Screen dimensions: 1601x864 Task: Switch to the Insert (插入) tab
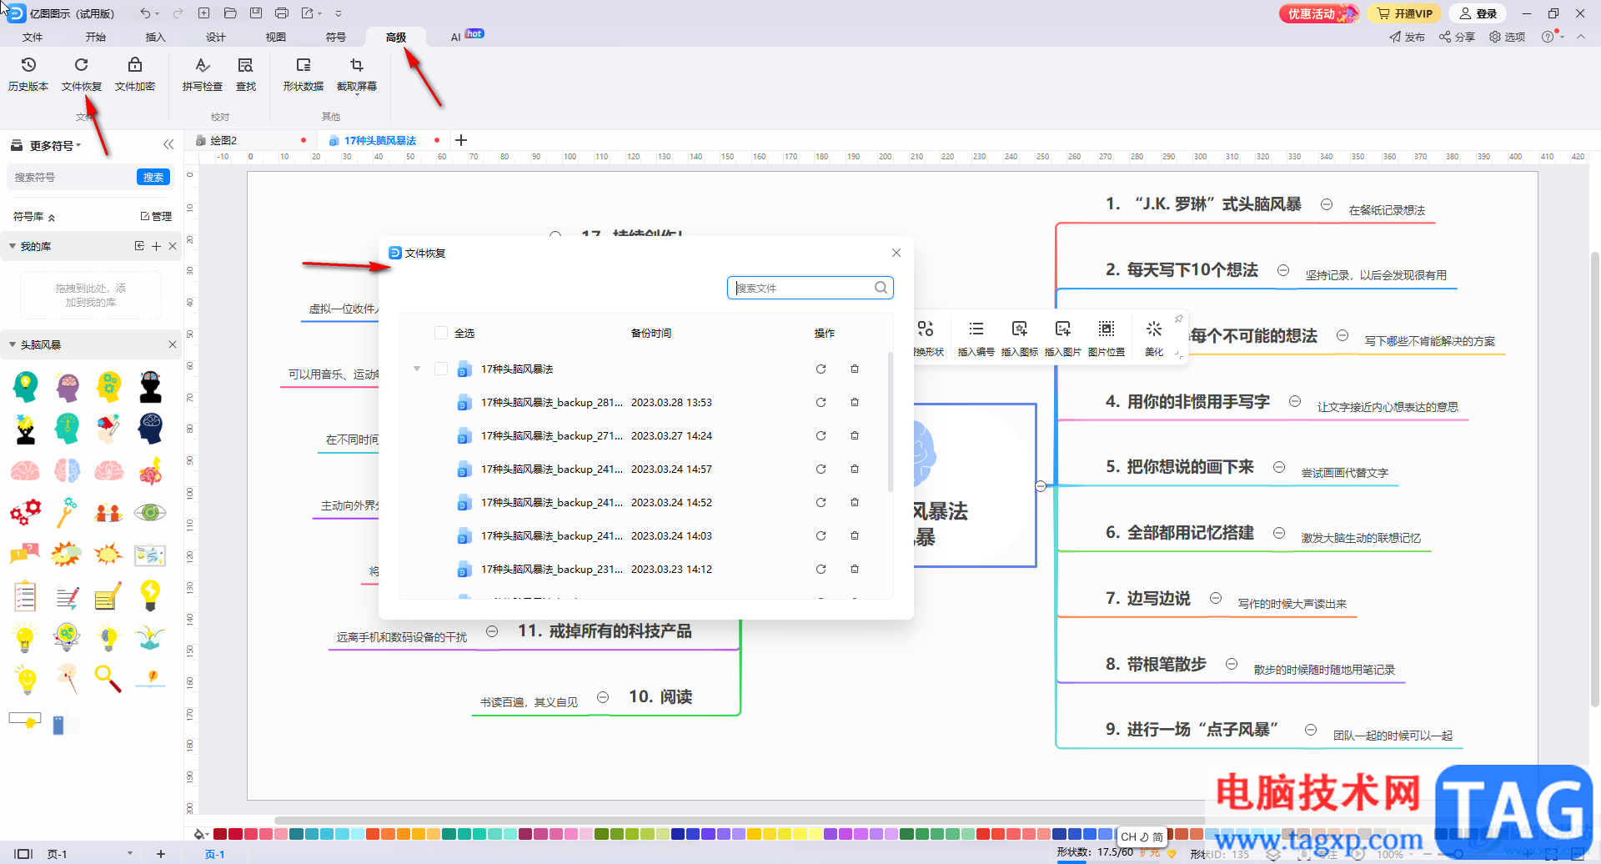(156, 37)
